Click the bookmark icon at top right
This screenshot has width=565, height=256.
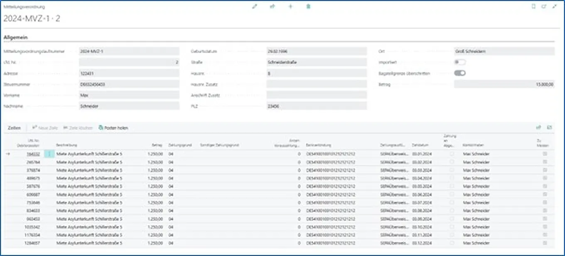(534, 7)
